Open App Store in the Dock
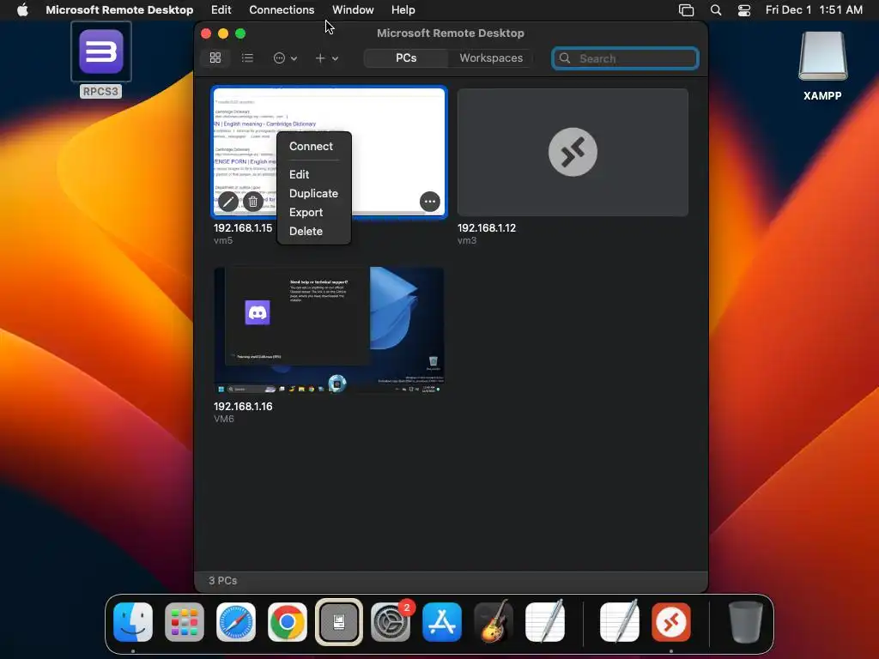 point(442,622)
